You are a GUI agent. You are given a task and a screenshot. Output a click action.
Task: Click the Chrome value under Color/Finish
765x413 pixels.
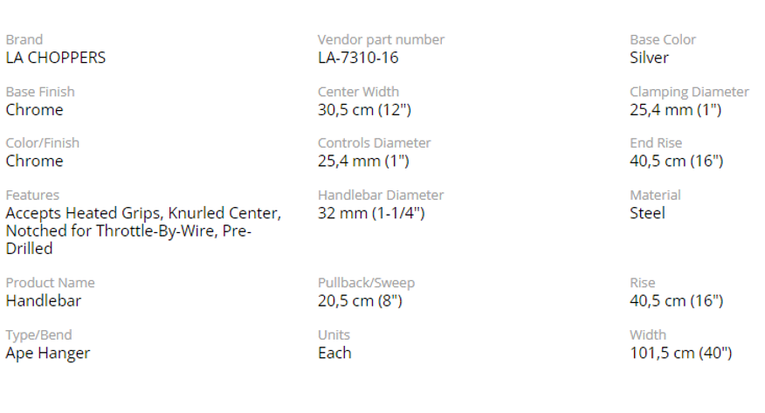coord(34,162)
